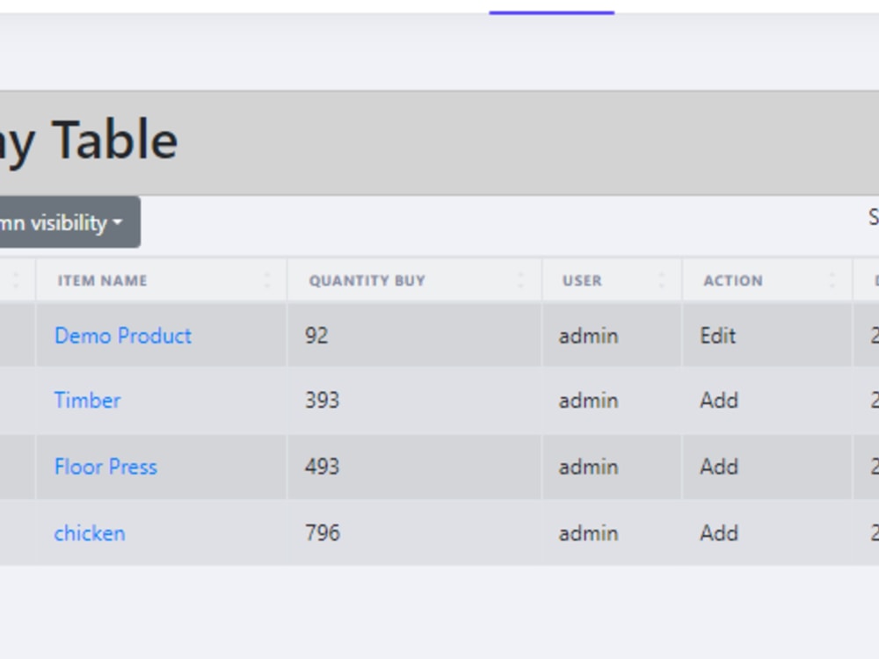Open the Timber item link

click(87, 400)
